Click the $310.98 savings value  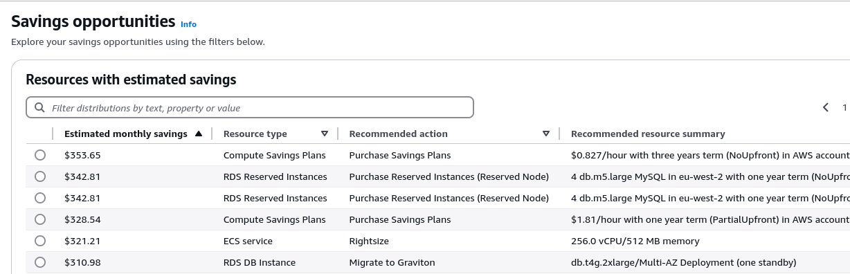point(82,262)
